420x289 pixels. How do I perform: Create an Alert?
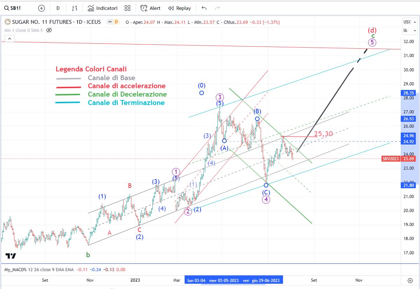pos(150,8)
